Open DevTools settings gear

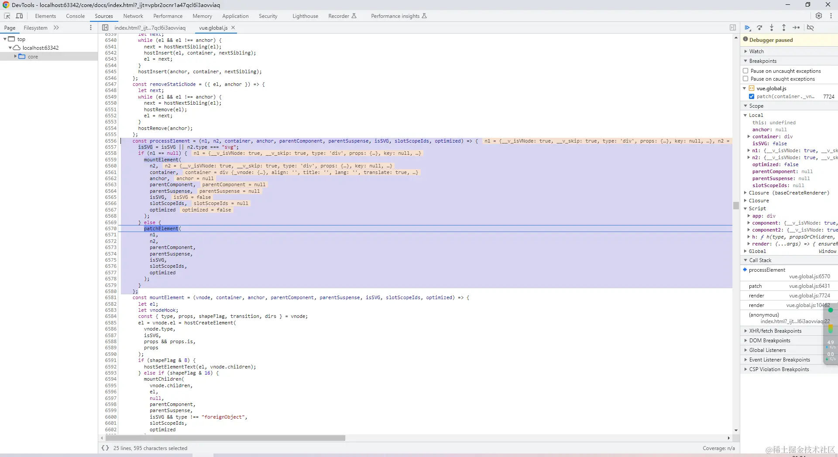(x=819, y=16)
